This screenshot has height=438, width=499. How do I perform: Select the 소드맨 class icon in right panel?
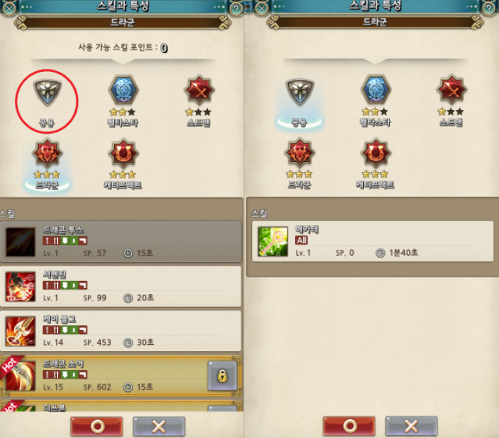pos(451,90)
